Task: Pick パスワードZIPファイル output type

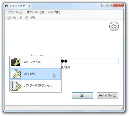Action: pyautogui.click(x=35, y=86)
